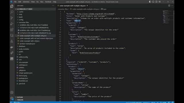Click the UTF-8 encoding in status bar
Image resolution: width=184 pixels, height=103 pixels.
(153, 102)
